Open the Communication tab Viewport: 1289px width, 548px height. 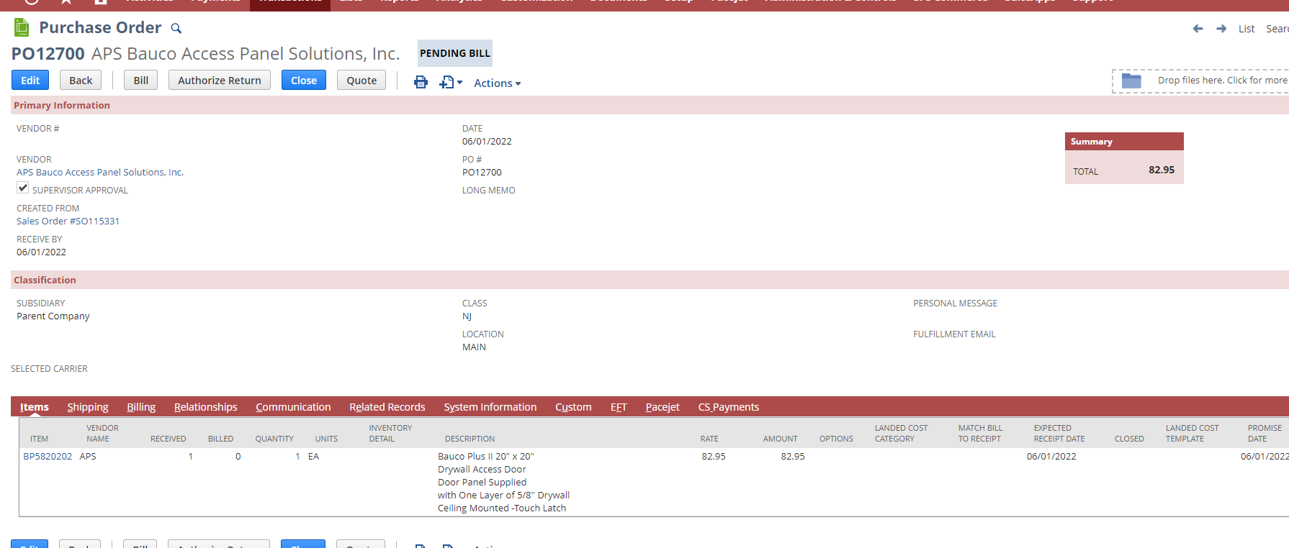pyautogui.click(x=293, y=407)
